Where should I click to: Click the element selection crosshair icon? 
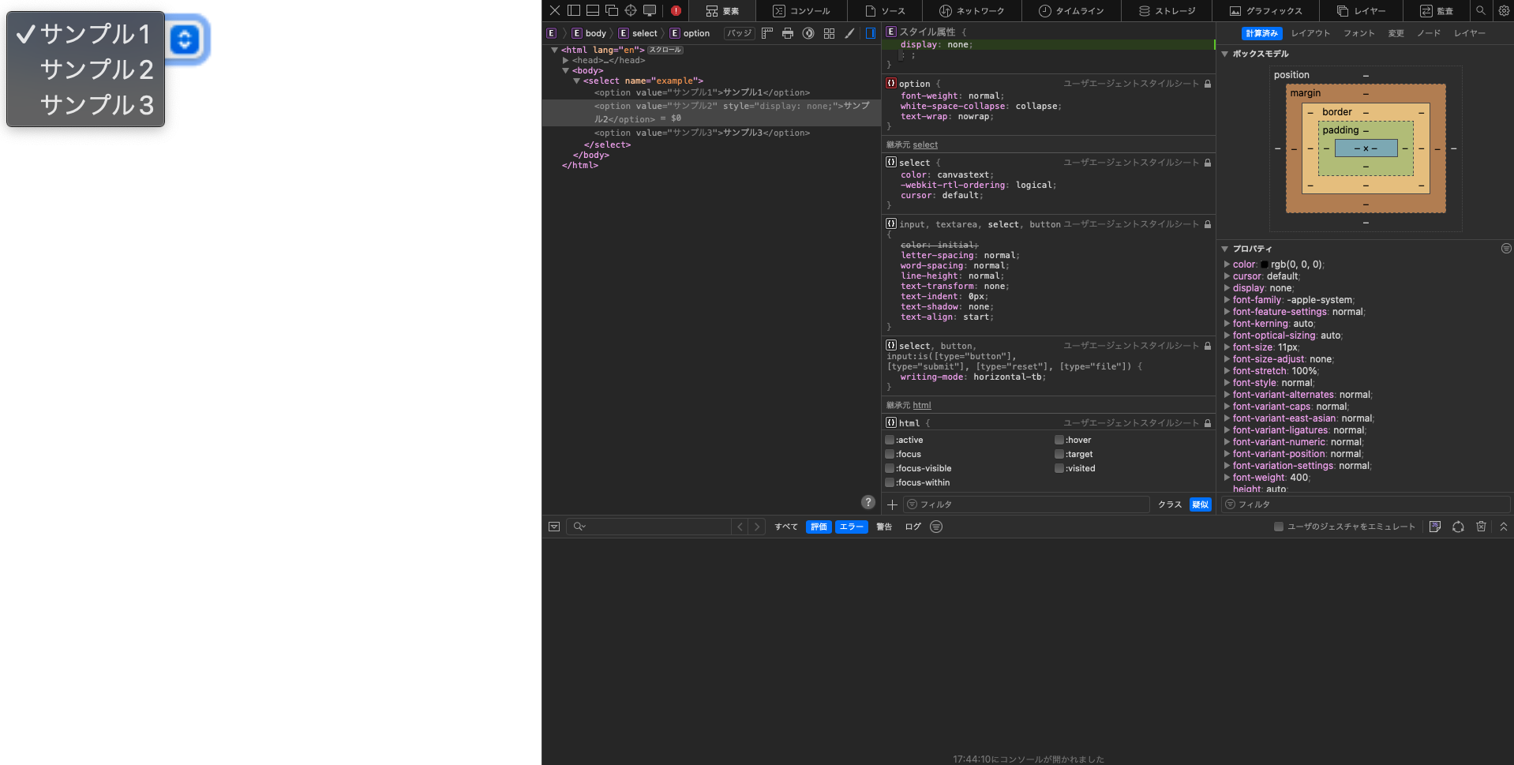[x=630, y=10]
